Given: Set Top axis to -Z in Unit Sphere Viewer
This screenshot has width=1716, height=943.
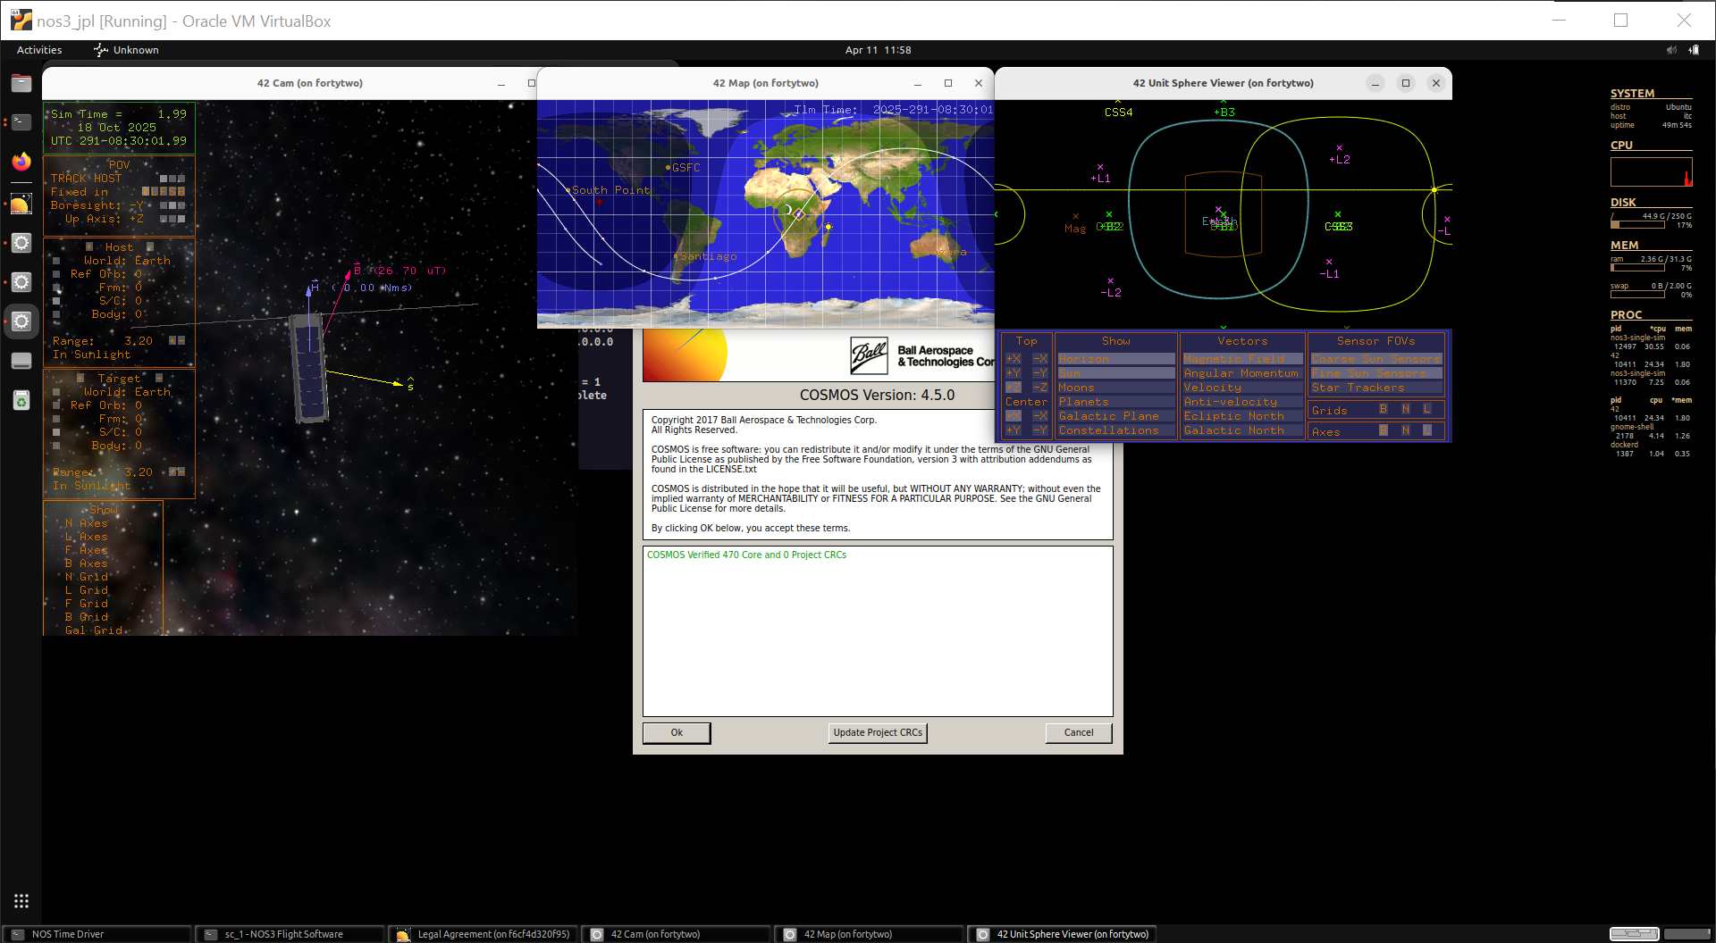Looking at the screenshot, I should [1040, 388].
